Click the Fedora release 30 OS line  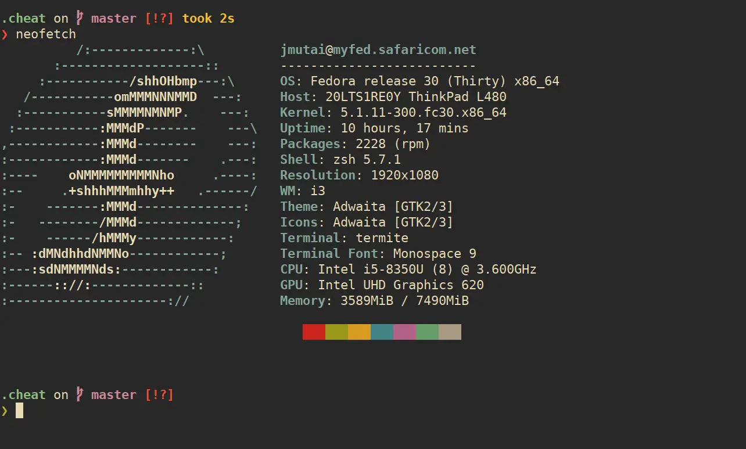[x=419, y=81]
